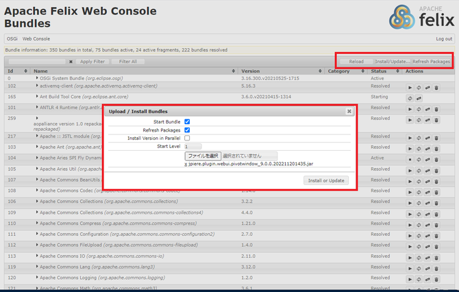Start the Apache Commons FileUpload bundle
This screenshot has width=459, height=292.
pyautogui.click(x=410, y=247)
